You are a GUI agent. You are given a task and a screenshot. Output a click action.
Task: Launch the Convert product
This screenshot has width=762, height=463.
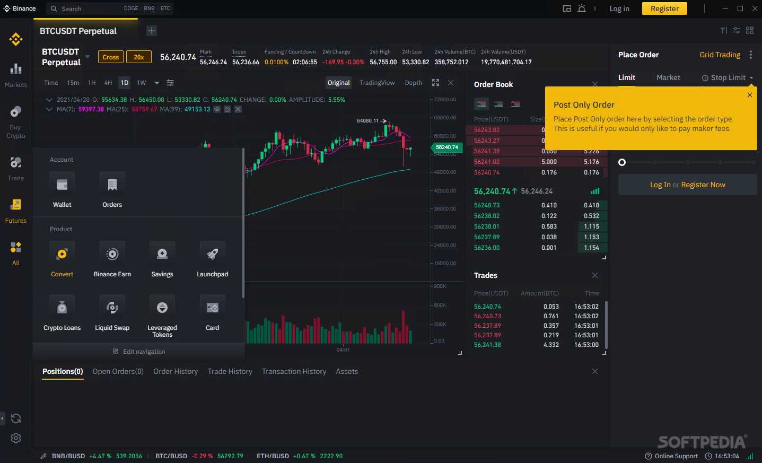[x=62, y=259]
